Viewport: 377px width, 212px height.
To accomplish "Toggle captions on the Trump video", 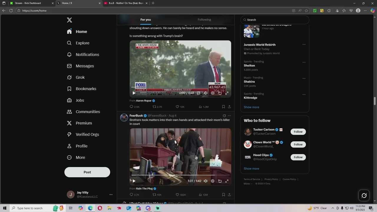I will [x=199, y=93].
